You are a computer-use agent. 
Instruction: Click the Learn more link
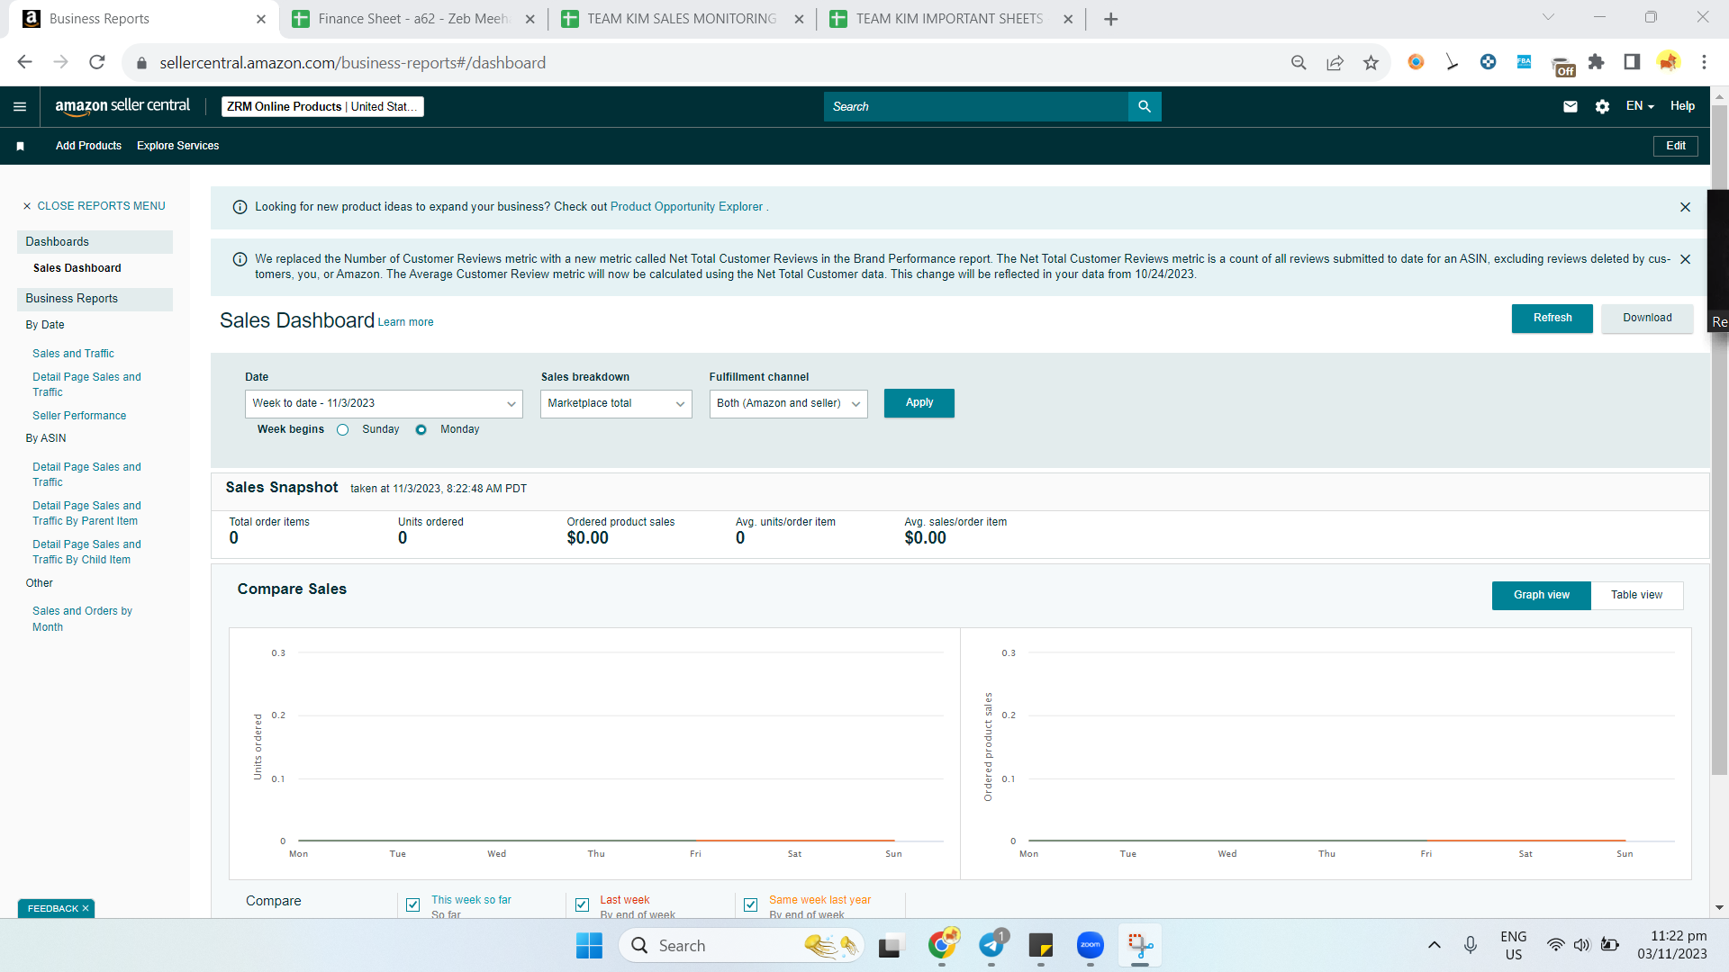(x=405, y=322)
